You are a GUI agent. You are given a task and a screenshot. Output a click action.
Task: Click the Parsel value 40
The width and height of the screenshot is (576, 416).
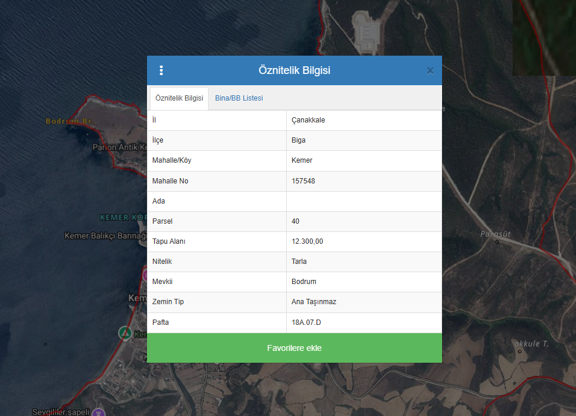tap(296, 221)
